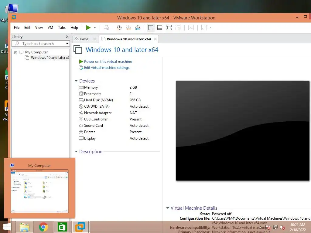Screen dimensions: 311x233
Task: Select the Printer device
Action: 90,132
